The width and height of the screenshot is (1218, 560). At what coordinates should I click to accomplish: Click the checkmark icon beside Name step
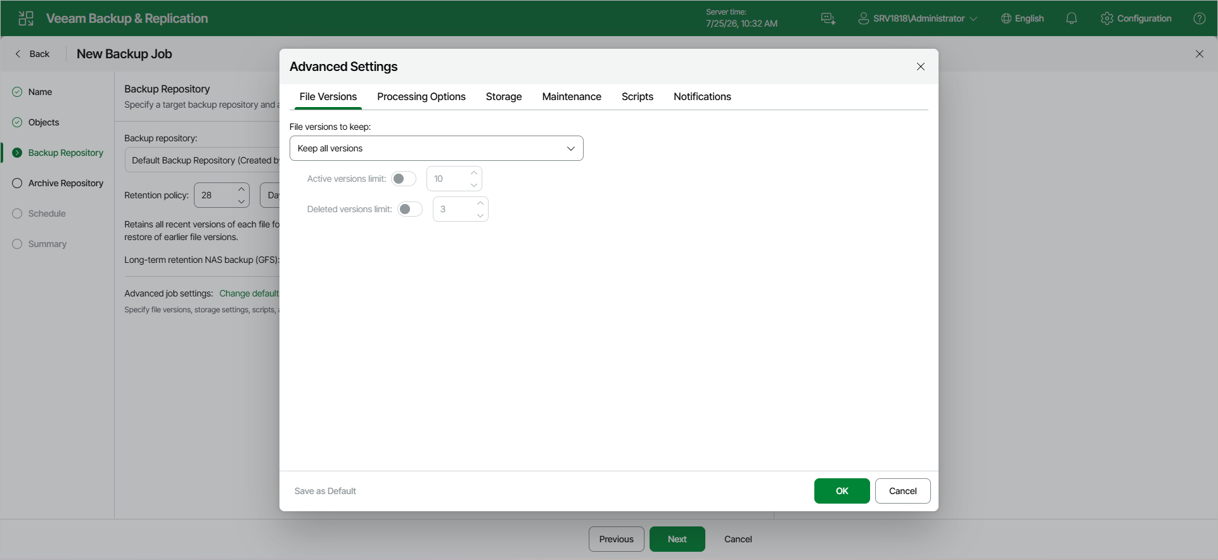(x=17, y=92)
